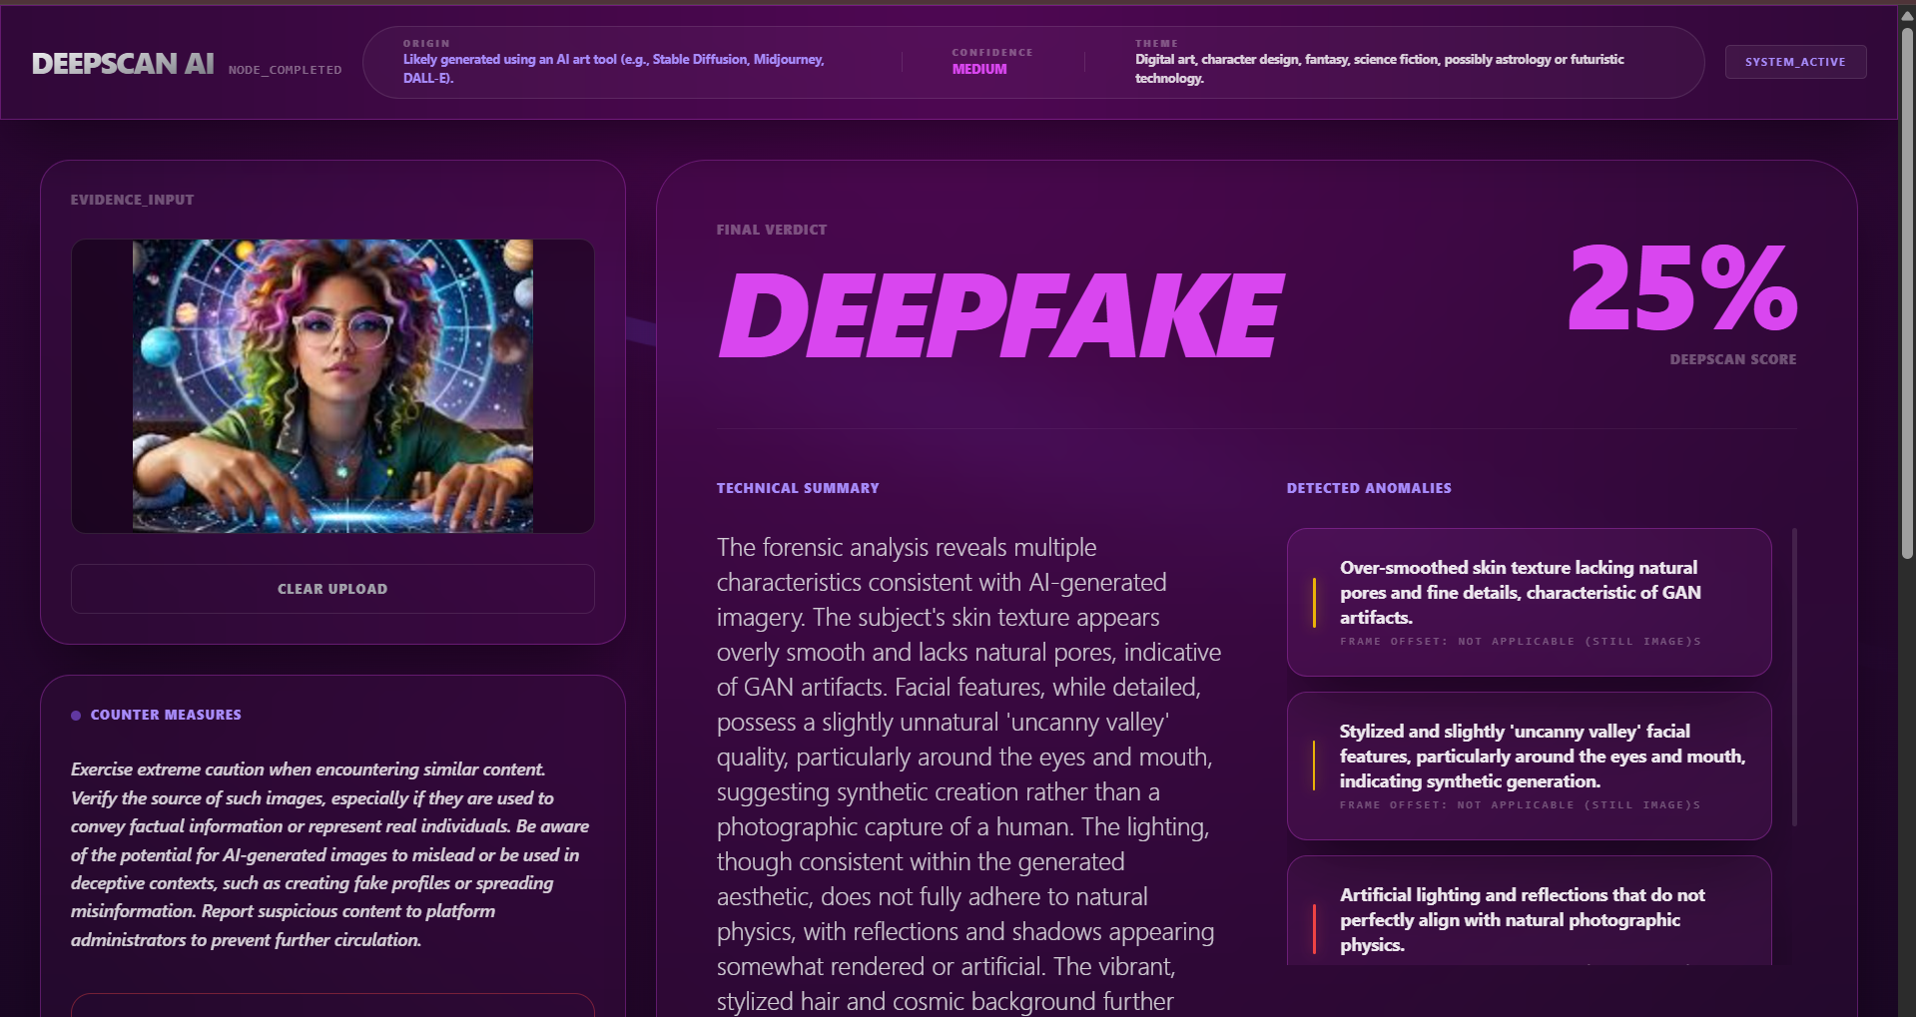
Task: Click the DEEPFAKE verdict heading
Action: pyautogui.click(x=1000, y=315)
